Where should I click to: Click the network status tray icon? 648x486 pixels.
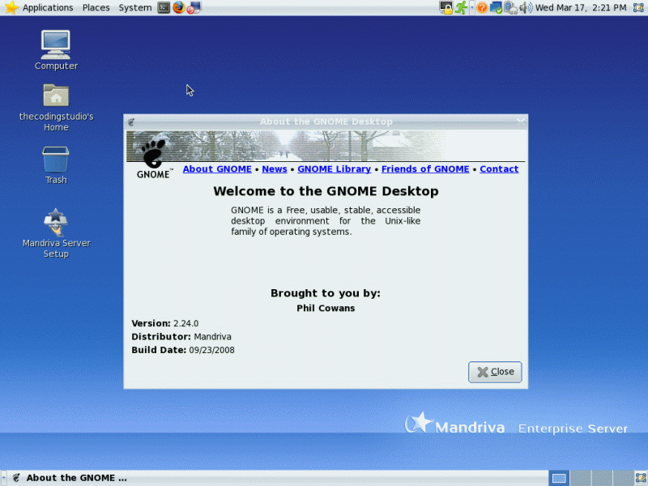(x=496, y=7)
